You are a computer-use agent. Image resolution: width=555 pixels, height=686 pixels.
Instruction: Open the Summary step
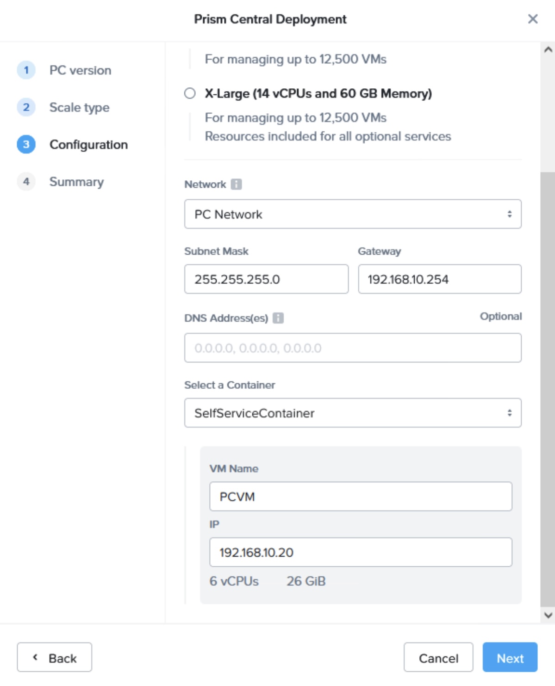click(76, 182)
